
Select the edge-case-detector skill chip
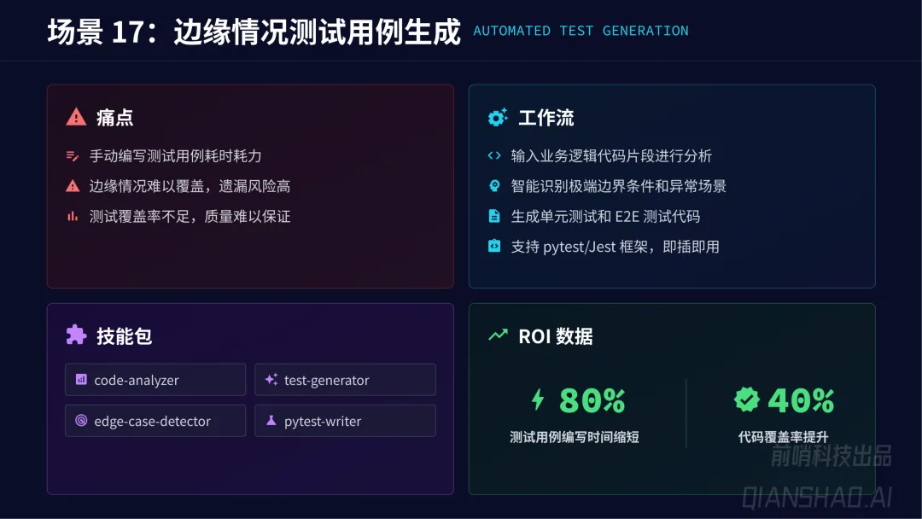pos(155,421)
